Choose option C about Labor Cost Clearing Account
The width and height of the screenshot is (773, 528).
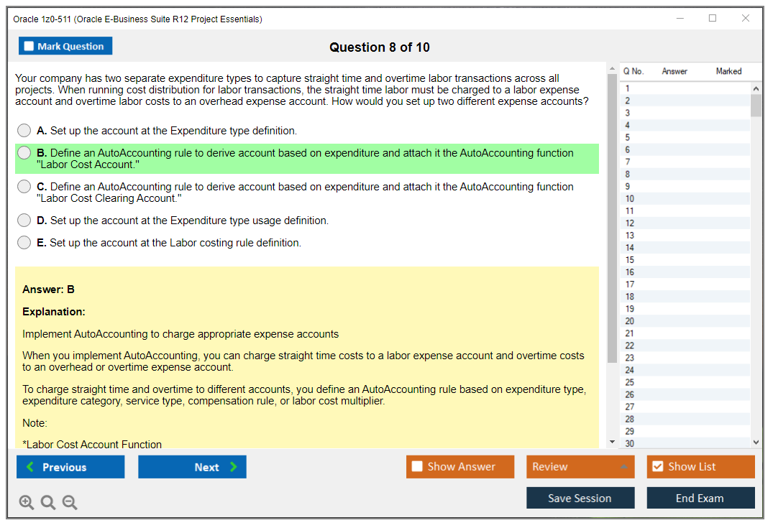[x=24, y=187]
